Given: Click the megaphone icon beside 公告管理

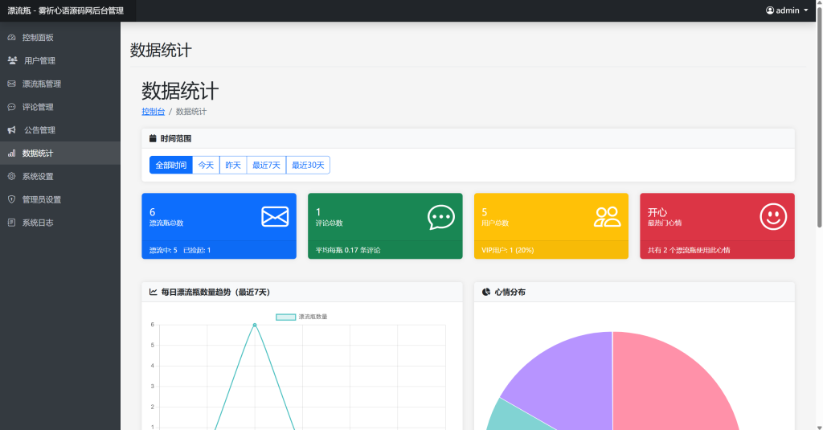Looking at the screenshot, I should point(11,129).
